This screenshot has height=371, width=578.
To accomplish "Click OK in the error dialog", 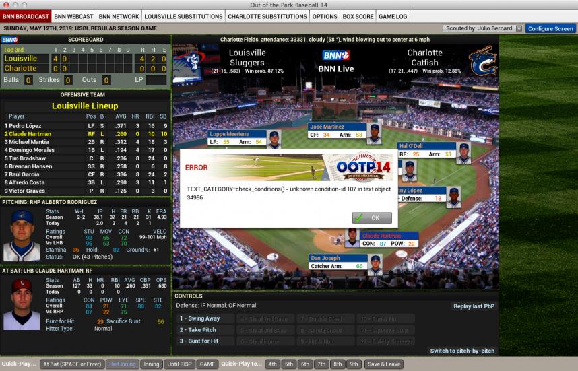I will click(x=372, y=217).
